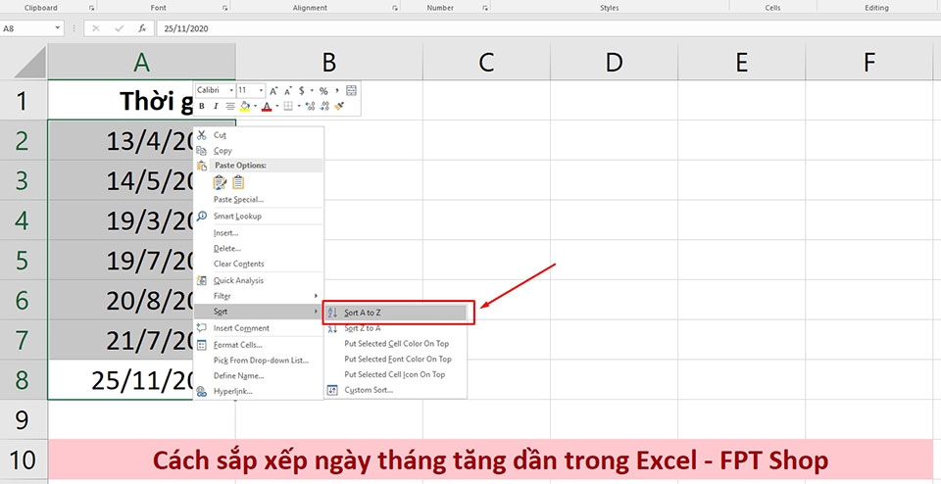The height and width of the screenshot is (484, 941).
Task: Open Clipboard group dialog launcher
Action: (92, 8)
